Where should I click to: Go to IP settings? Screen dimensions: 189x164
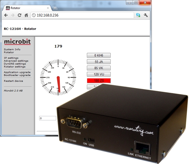(x=11, y=58)
